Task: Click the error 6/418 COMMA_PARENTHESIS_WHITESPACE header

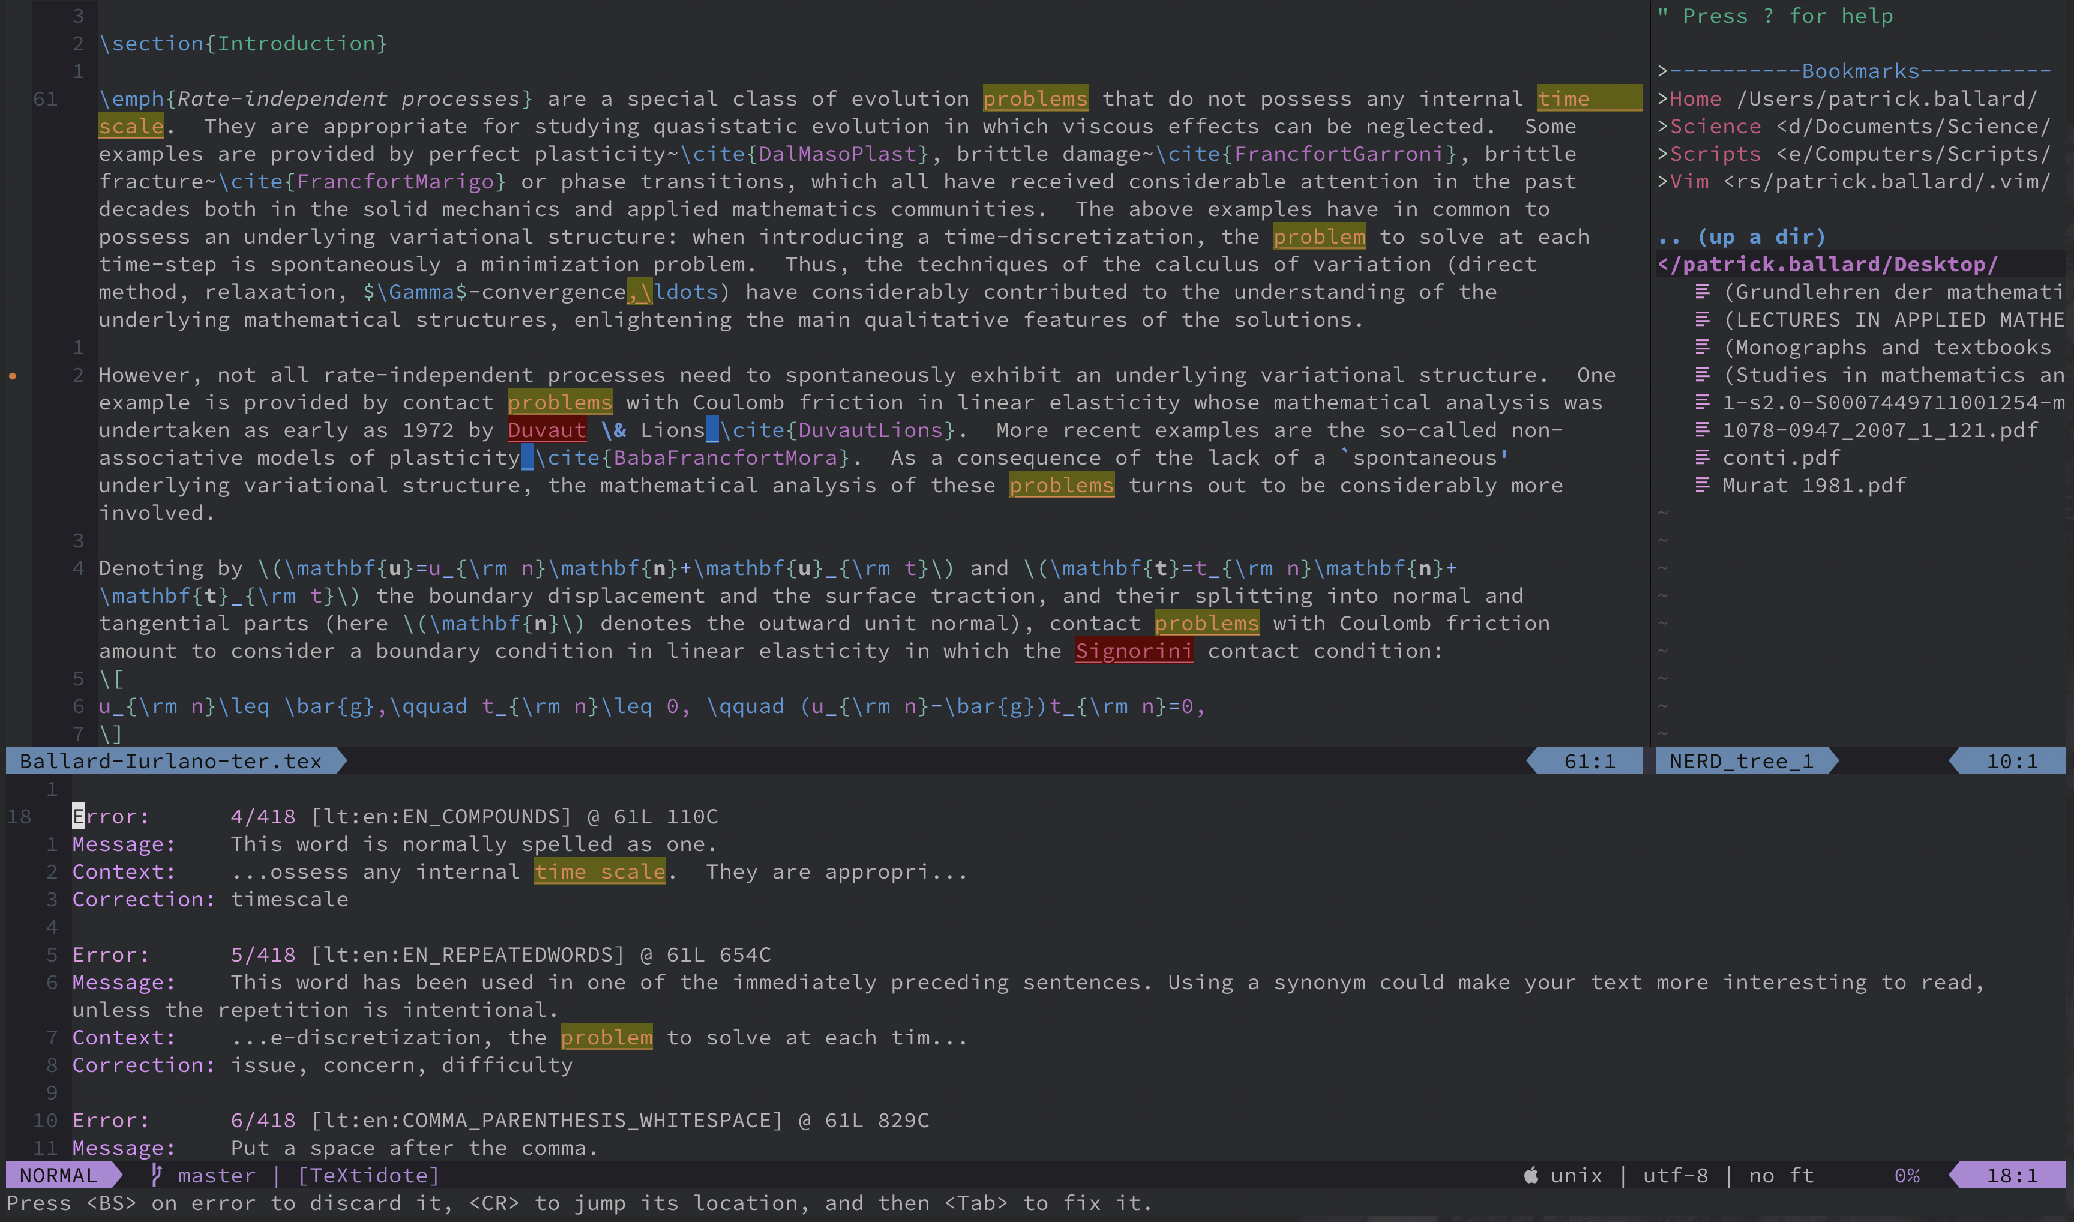Action: (x=500, y=1120)
